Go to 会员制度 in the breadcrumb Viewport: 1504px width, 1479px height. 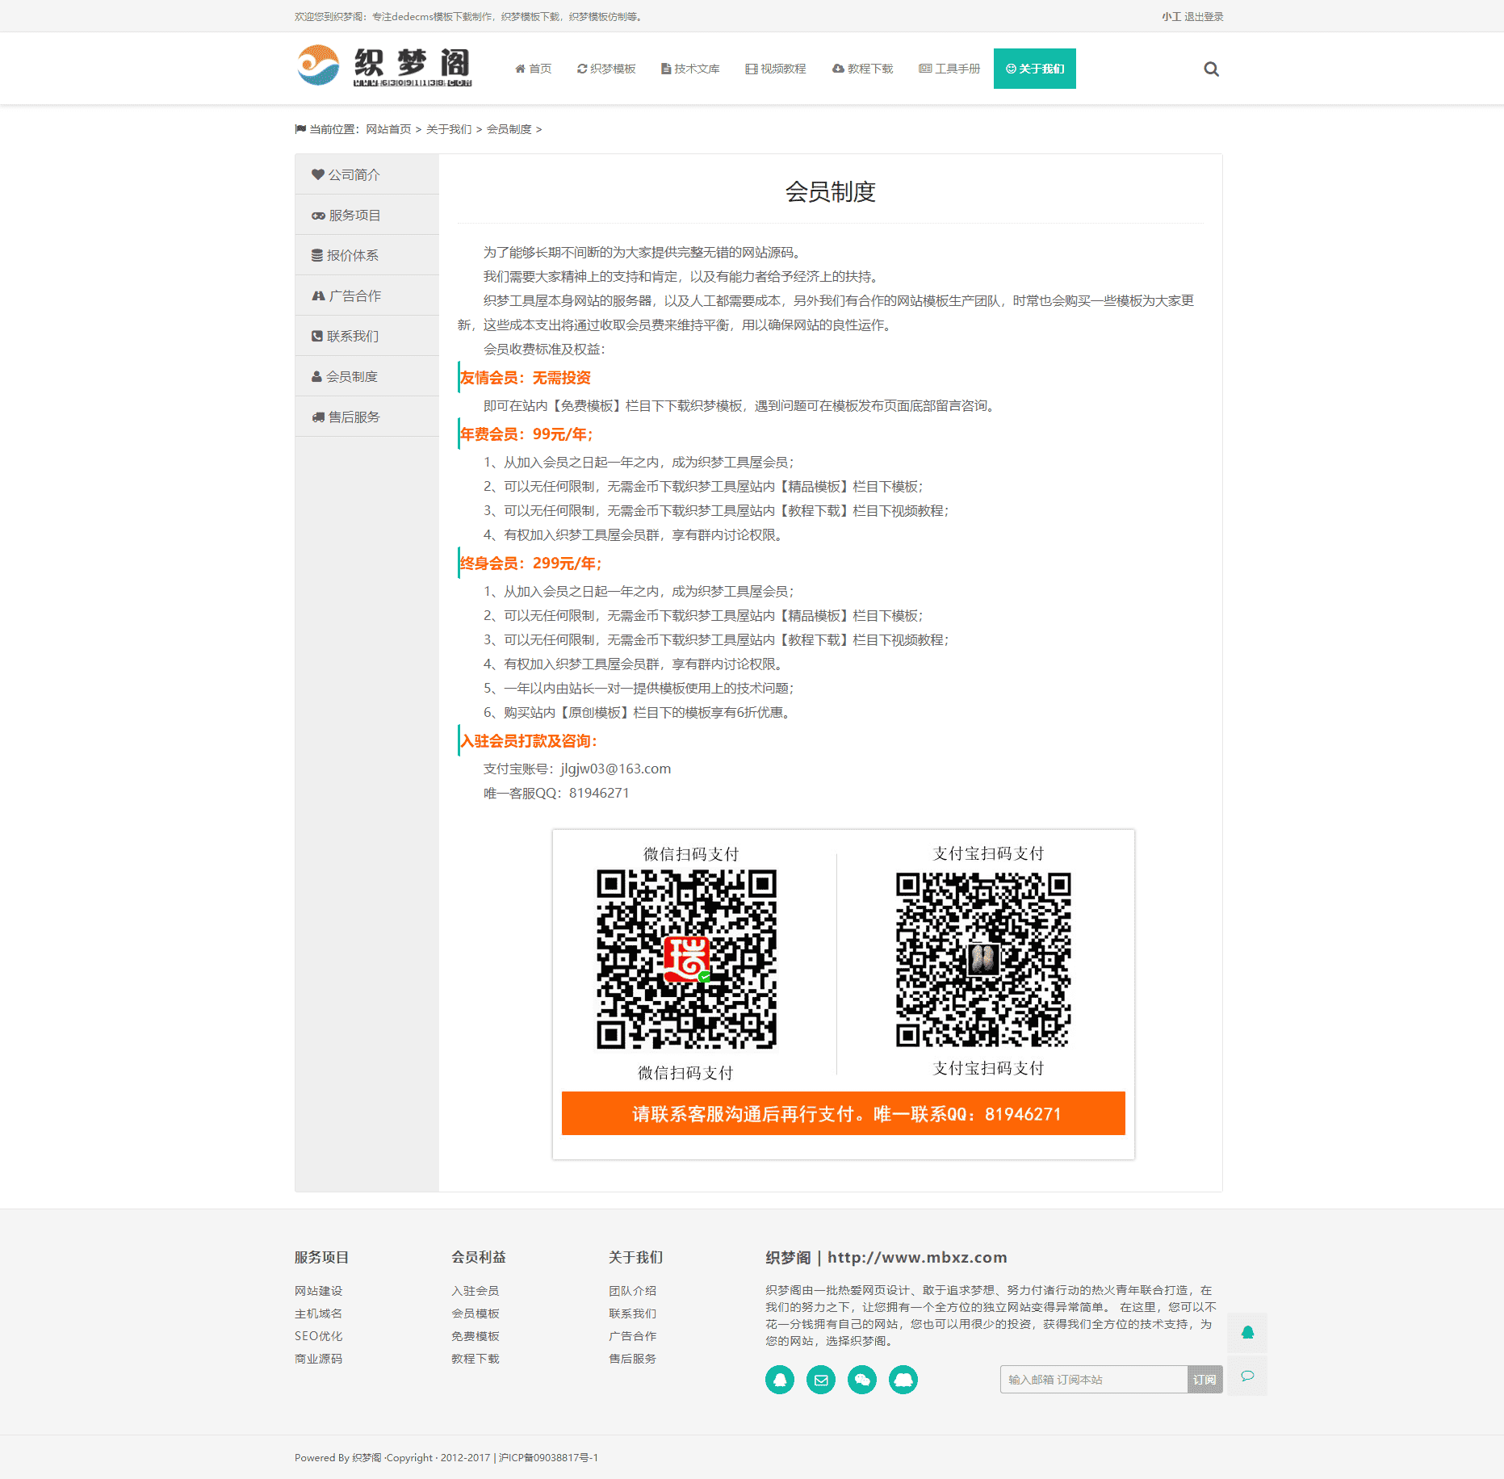509,129
